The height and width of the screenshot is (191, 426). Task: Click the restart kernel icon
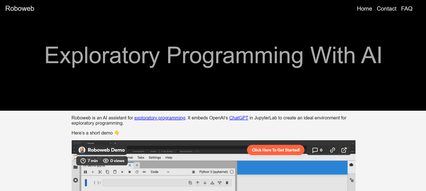137,172
